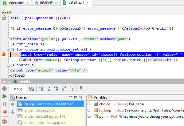Select the forloop = {dict} variable row

click(x=141, y=110)
